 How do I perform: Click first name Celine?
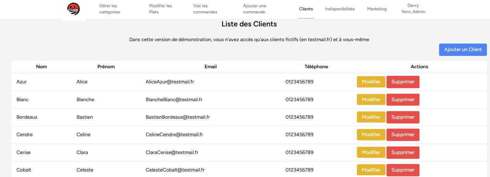click(x=84, y=135)
